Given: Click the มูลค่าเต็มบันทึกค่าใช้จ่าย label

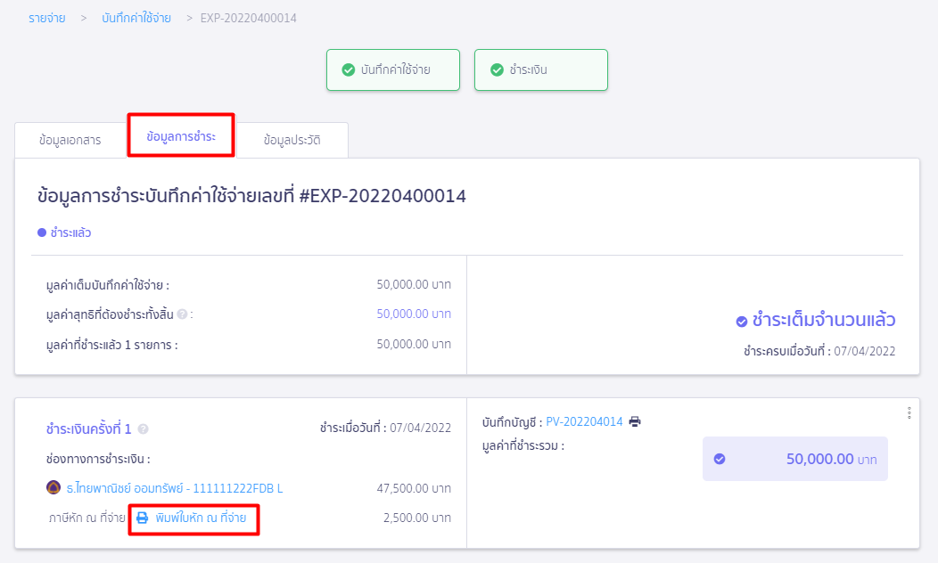Looking at the screenshot, I should pos(108,285).
